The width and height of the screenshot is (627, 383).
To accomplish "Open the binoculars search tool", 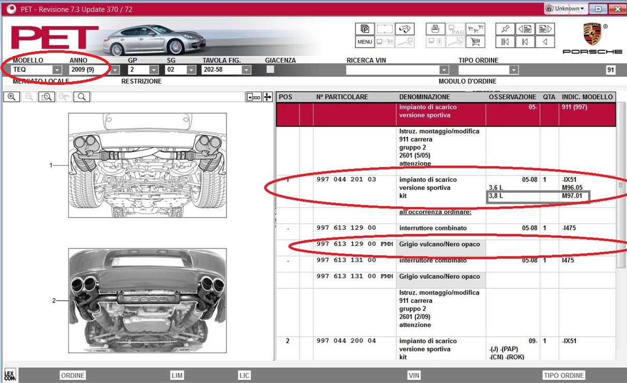I will click(405, 29).
